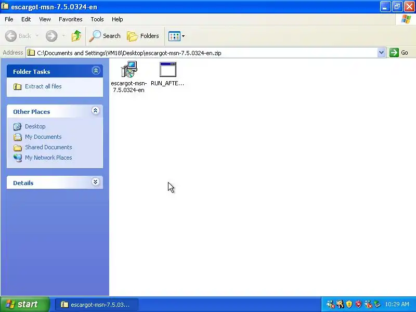416x312 pixels.
Task: Toggle the Folders pane
Action: point(143,36)
